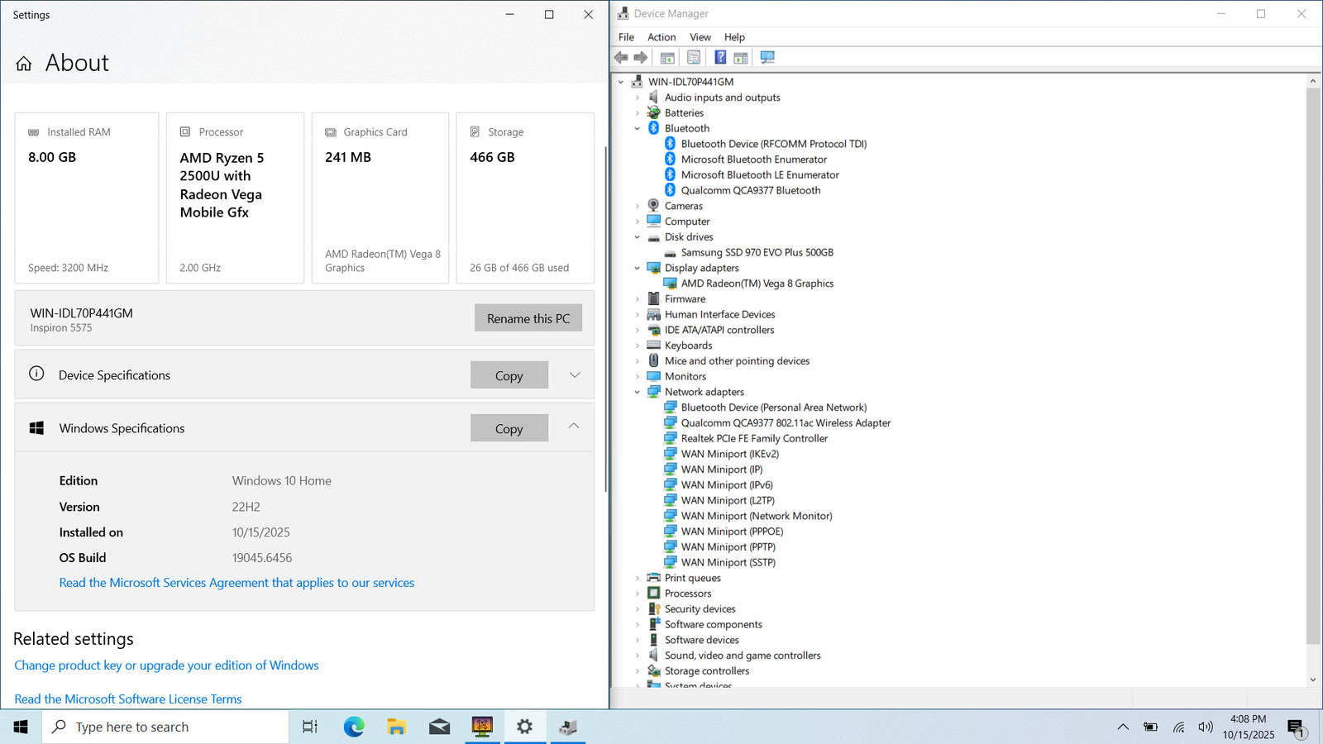The height and width of the screenshot is (744, 1323).
Task: Open Properties from the Device Manager toolbar
Action: pyautogui.click(x=694, y=57)
